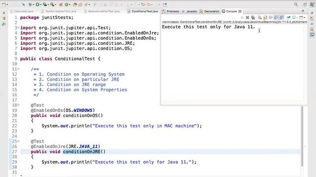The width and height of the screenshot is (316, 177).
Task: Switch to the TestAnnotationTest.java editor tab
Action: point(59,11)
